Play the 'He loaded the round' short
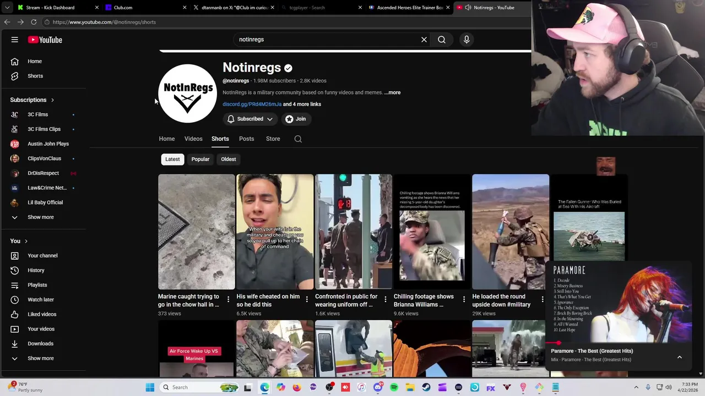Screen dimensions: 705x396 pos(511,232)
